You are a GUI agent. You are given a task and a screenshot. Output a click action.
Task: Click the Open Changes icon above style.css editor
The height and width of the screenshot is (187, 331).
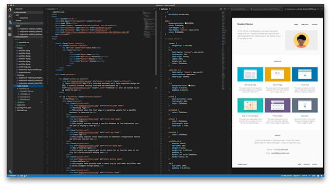221,9
